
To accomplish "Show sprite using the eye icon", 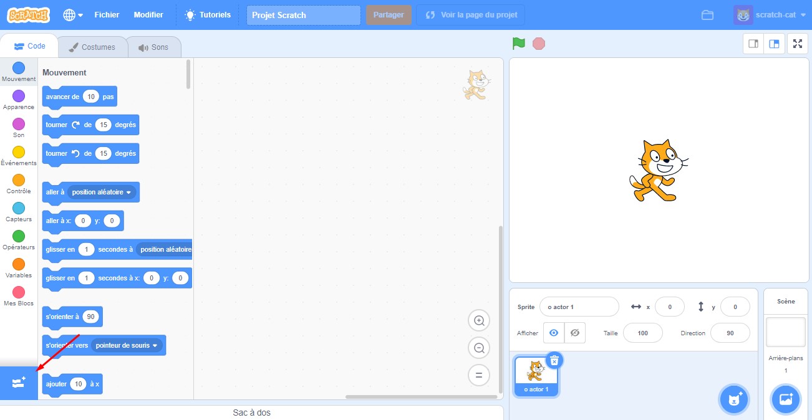I will [x=553, y=333].
